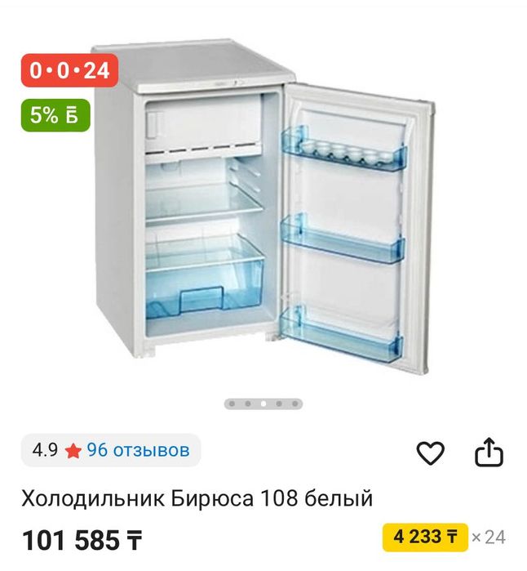
Task: Select the second image carousel dot
Action: point(248,404)
